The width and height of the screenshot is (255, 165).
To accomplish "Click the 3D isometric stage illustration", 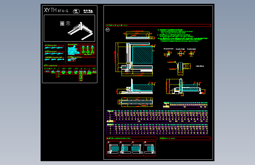I will tap(80, 31).
